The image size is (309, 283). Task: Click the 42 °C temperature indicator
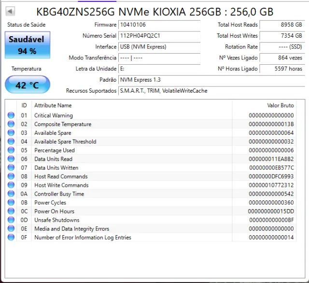tap(28, 85)
